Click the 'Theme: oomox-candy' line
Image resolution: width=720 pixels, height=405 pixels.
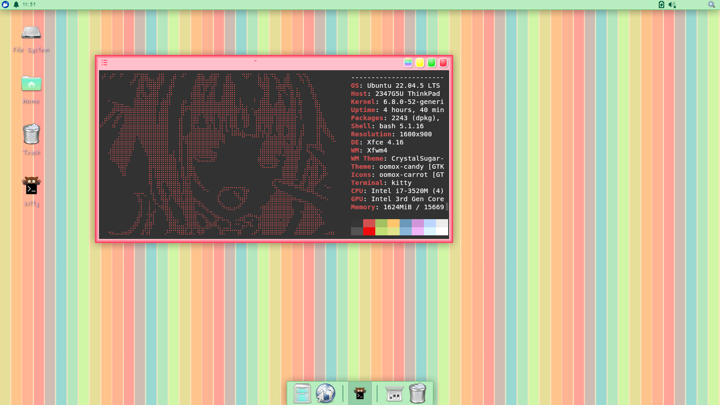397,166
